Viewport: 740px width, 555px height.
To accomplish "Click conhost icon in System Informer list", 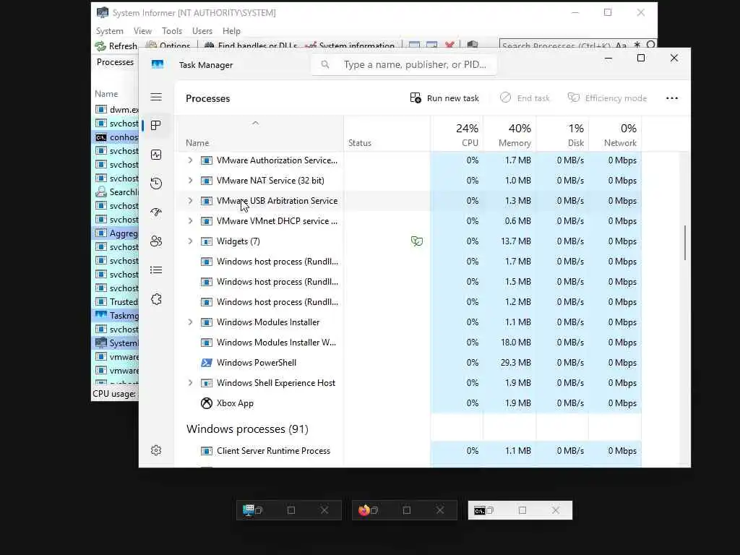I will [101, 137].
